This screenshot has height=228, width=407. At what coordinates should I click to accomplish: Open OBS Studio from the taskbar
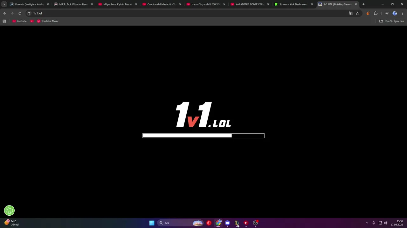255,223
